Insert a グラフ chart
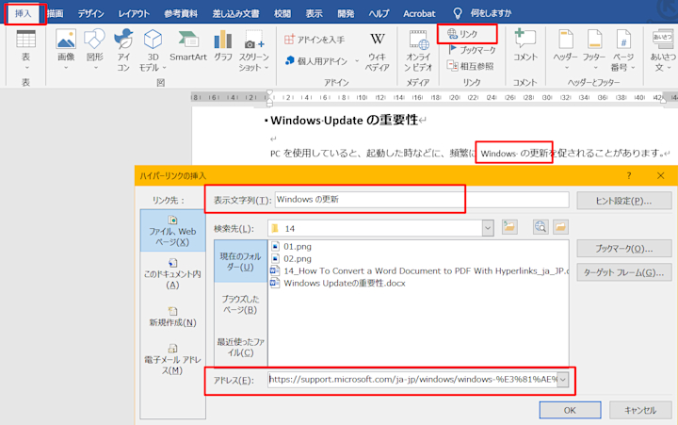The height and width of the screenshot is (425, 678). pos(223,45)
